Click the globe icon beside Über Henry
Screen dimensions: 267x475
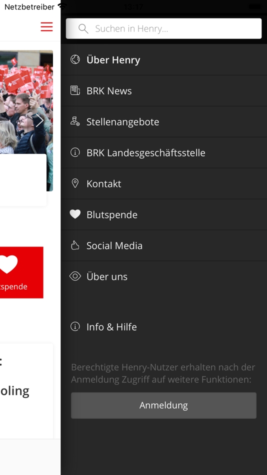[75, 59]
